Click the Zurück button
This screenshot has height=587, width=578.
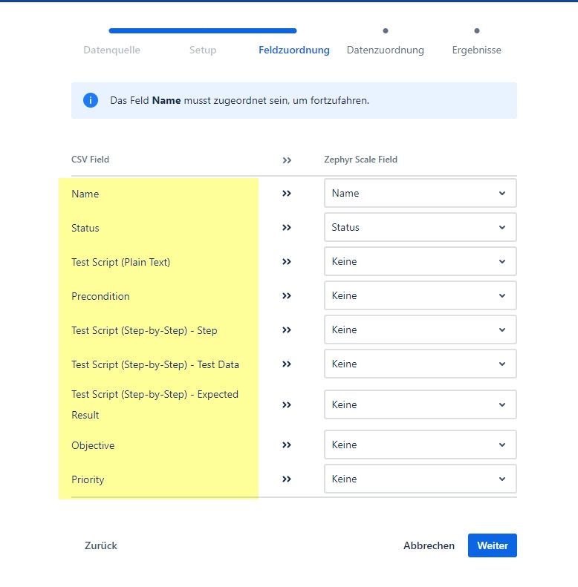click(101, 545)
